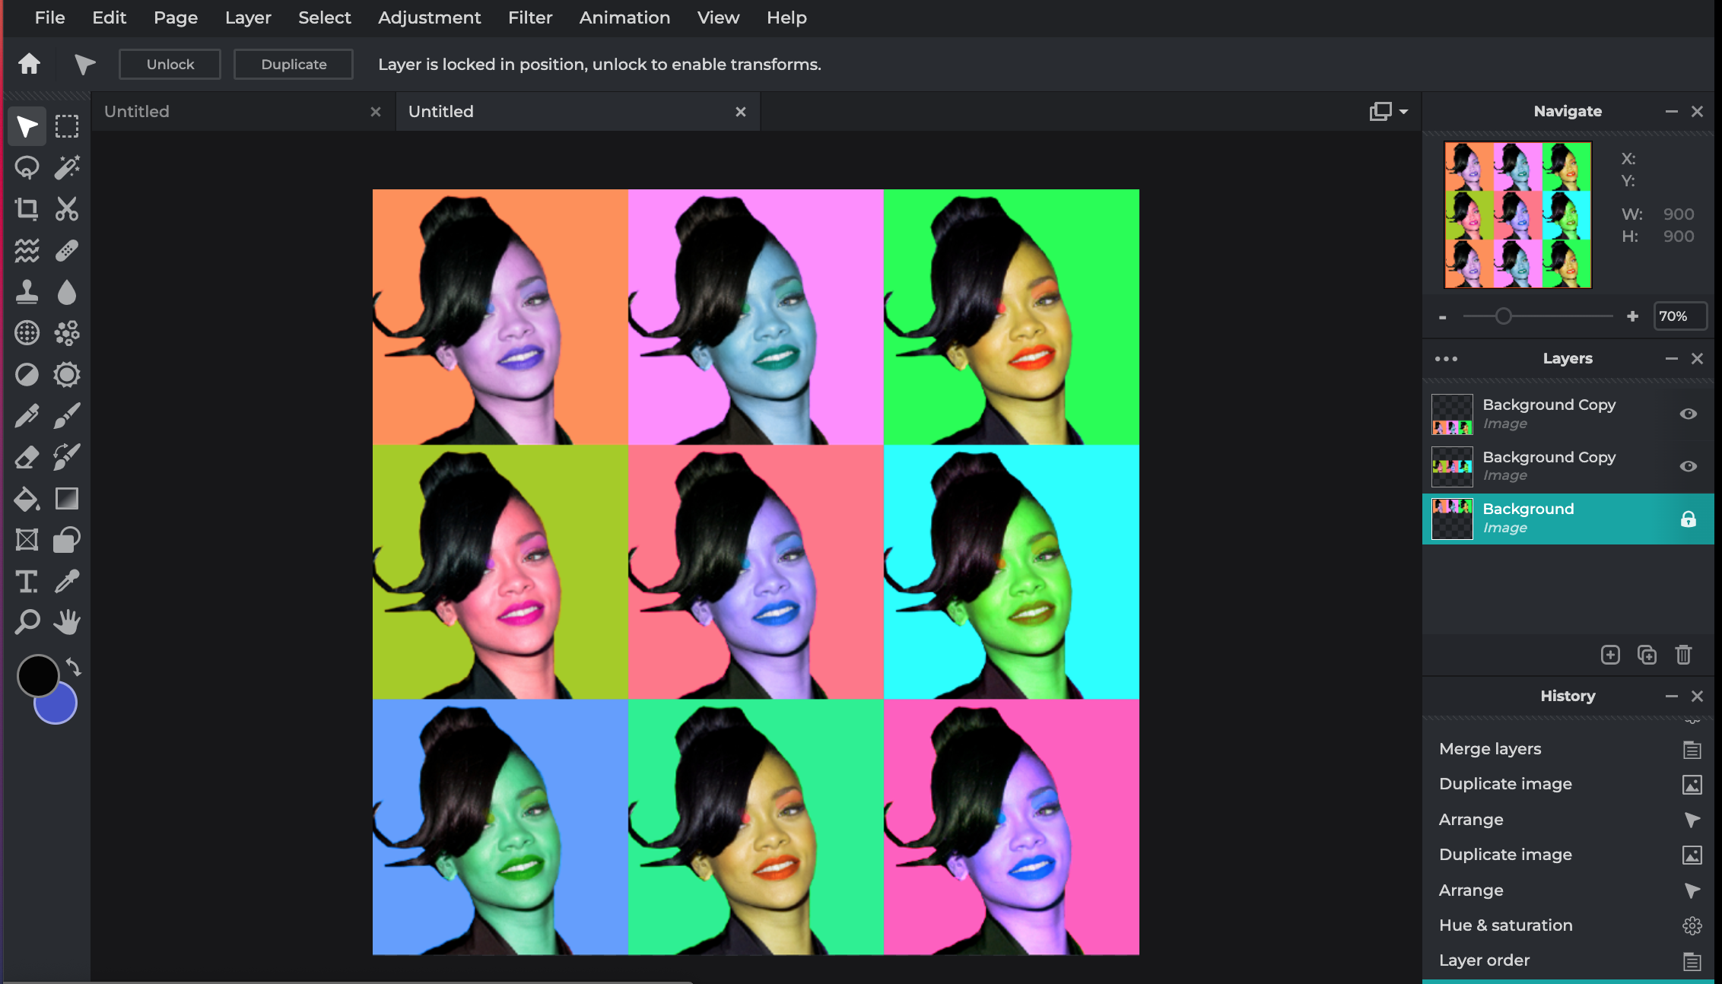
Task: Select the Color Replace brush tool
Action: [67, 457]
